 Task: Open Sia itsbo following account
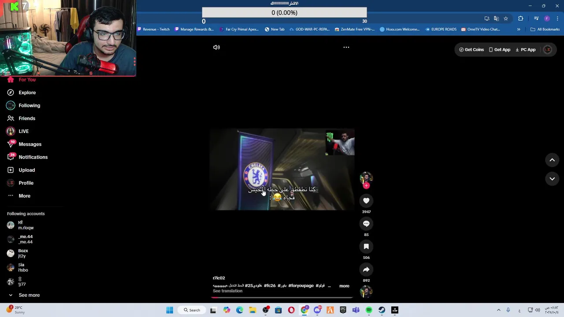18,267
